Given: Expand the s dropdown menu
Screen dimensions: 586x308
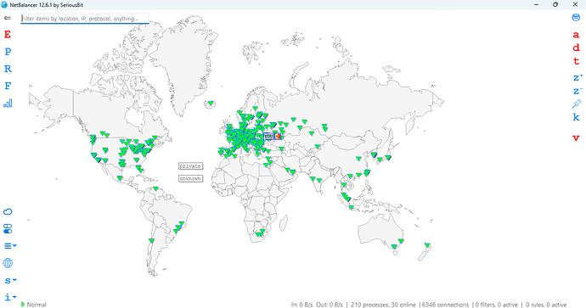Looking at the screenshot, I should (x=10, y=280).
